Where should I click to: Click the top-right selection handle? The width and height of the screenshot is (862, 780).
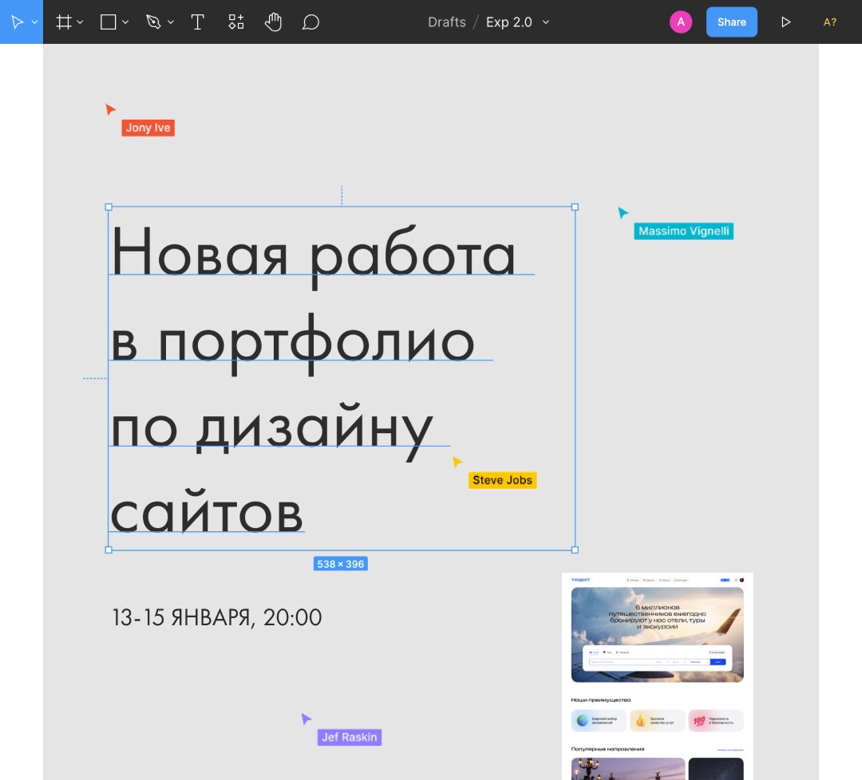575,207
